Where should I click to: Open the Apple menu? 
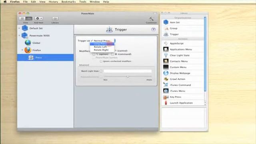pyautogui.click(x=5, y=2)
